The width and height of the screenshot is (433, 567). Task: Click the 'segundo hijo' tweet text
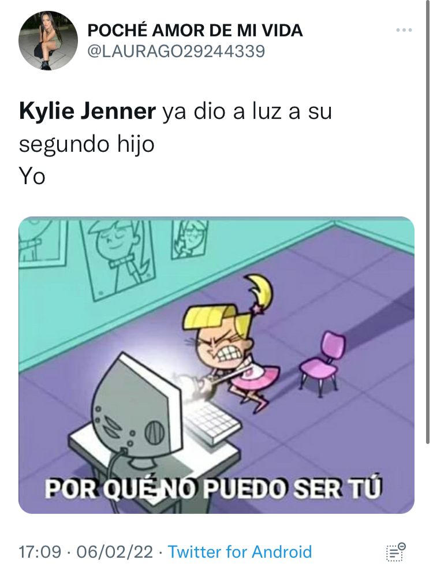87,145
